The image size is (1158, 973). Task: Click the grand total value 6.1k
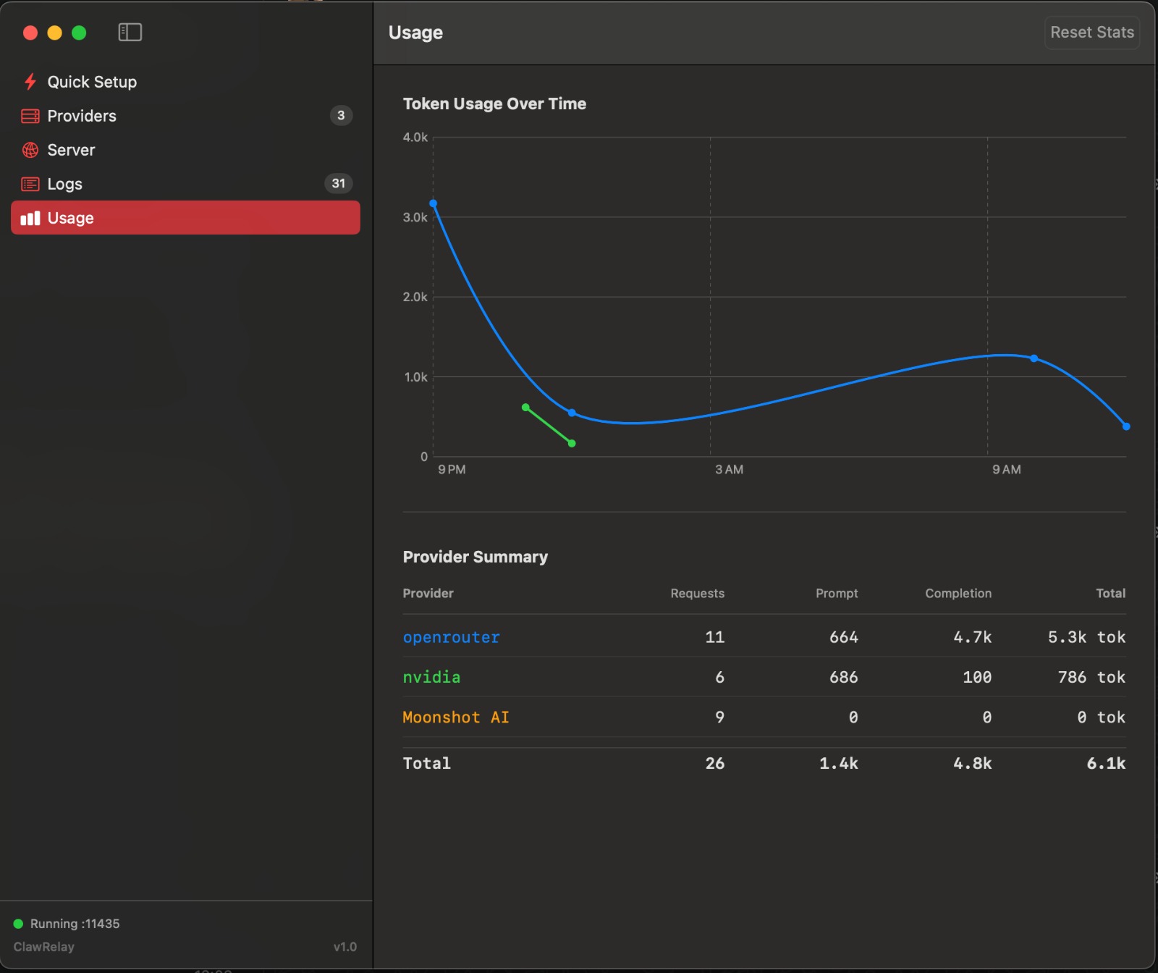click(x=1106, y=763)
